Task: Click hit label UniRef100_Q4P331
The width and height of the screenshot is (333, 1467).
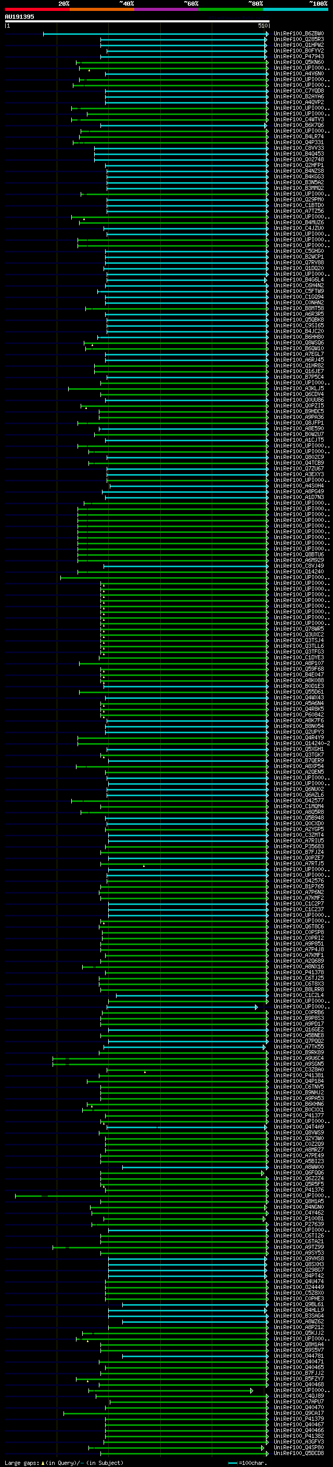Action: tap(299, 143)
